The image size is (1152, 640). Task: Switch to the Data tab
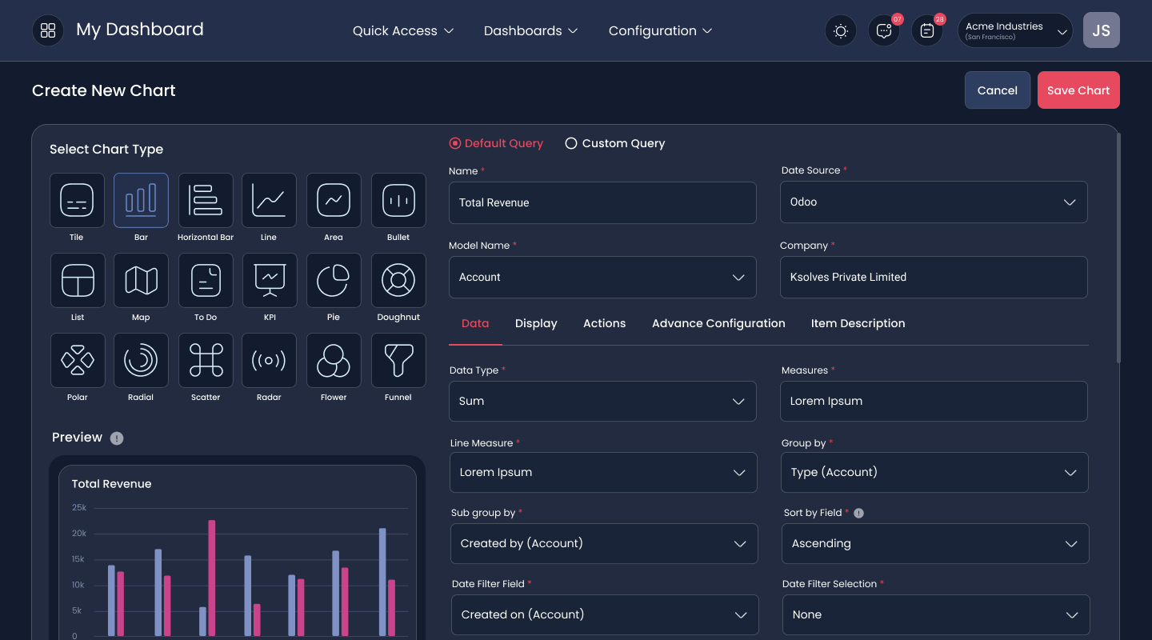[475, 323]
